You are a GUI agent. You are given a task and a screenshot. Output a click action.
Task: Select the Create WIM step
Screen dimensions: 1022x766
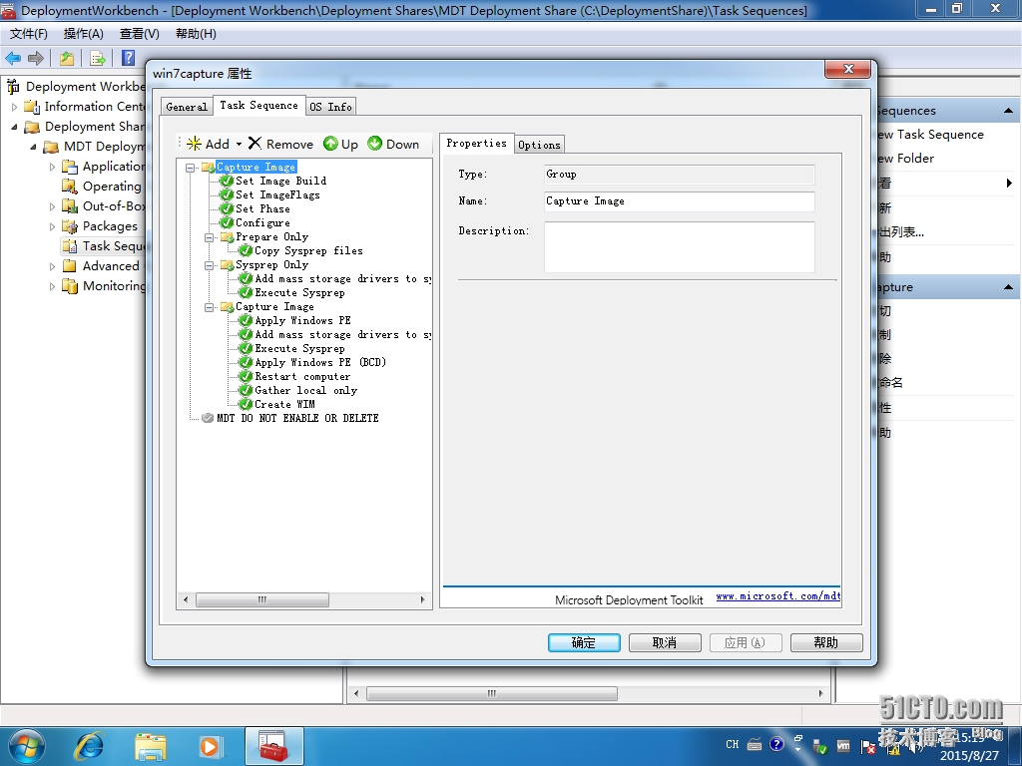(284, 405)
